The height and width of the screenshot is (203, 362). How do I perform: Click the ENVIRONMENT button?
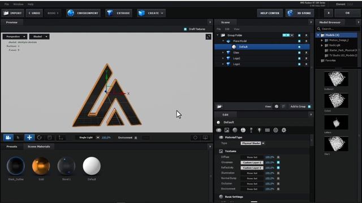point(83,14)
